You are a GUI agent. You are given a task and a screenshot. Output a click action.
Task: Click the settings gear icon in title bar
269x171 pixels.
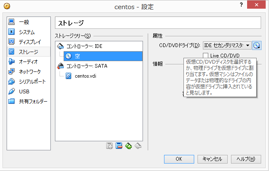point(7,6)
